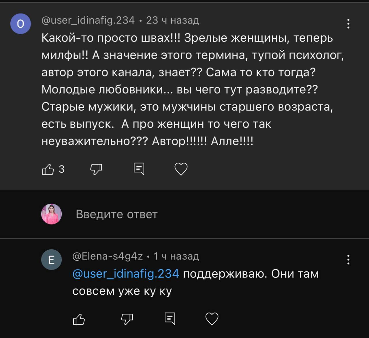Click reply icon under Elena's reply
Viewport: 369px width, 338px height.
(170, 319)
